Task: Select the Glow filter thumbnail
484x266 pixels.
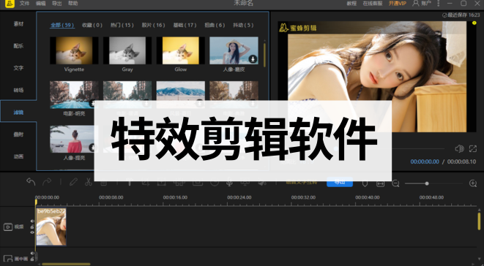Action: coord(181,50)
